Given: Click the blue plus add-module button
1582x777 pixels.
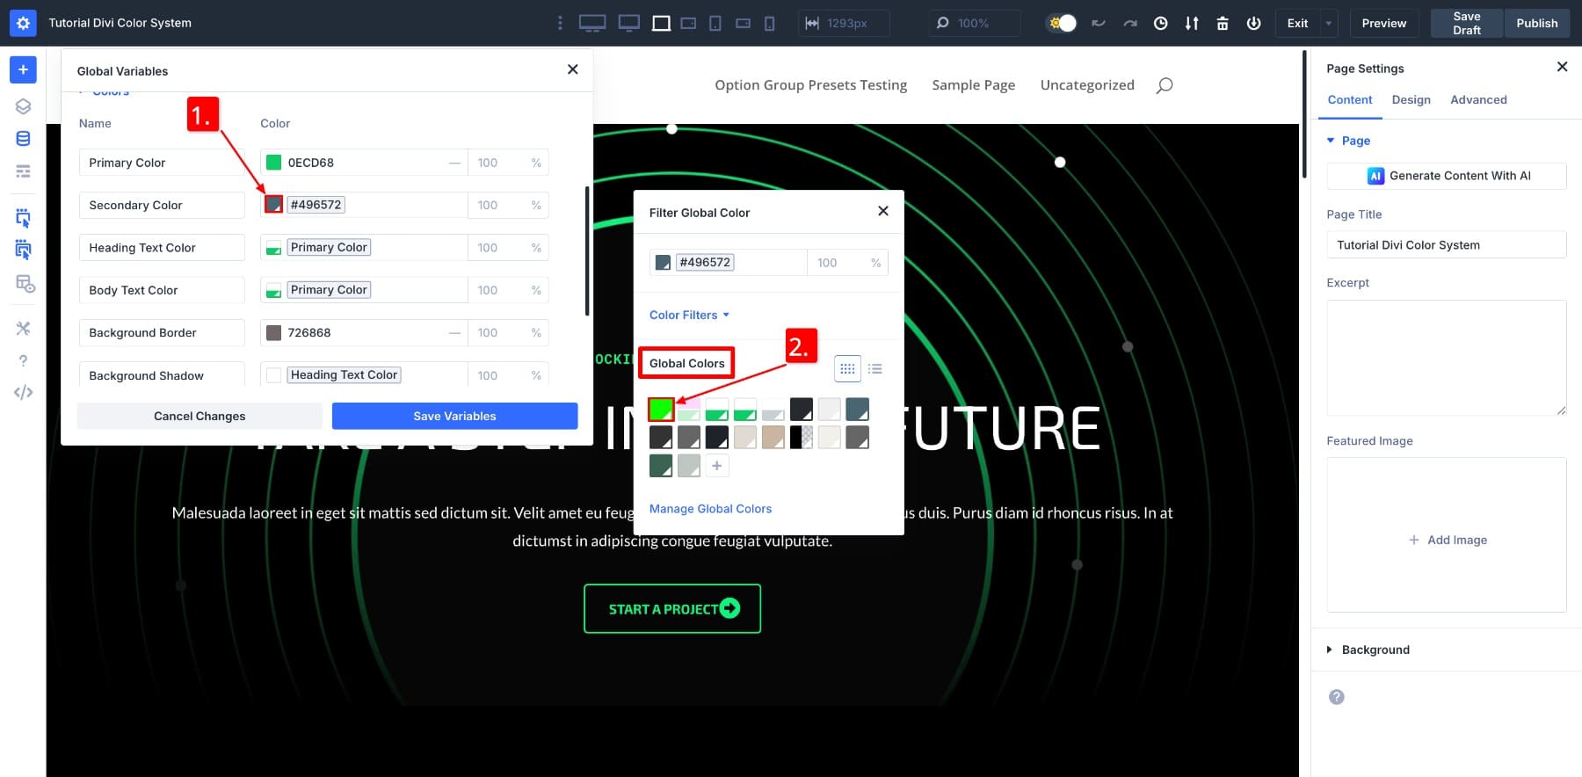Looking at the screenshot, I should click(x=23, y=69).
